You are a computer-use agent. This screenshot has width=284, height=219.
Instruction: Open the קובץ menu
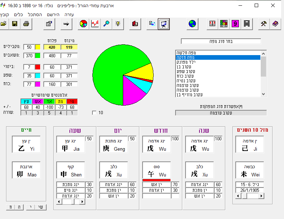point(5,14)
